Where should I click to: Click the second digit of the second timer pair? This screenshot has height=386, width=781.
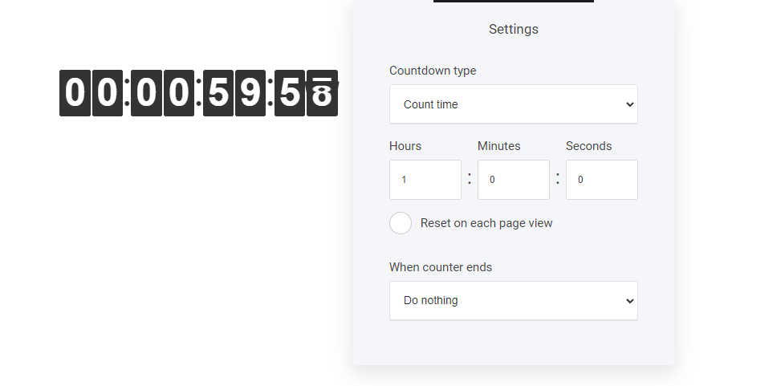click(178, 93)
